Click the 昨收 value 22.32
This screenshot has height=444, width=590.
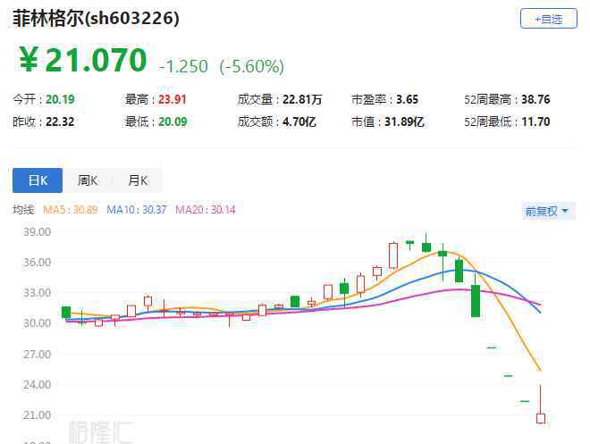60,121
